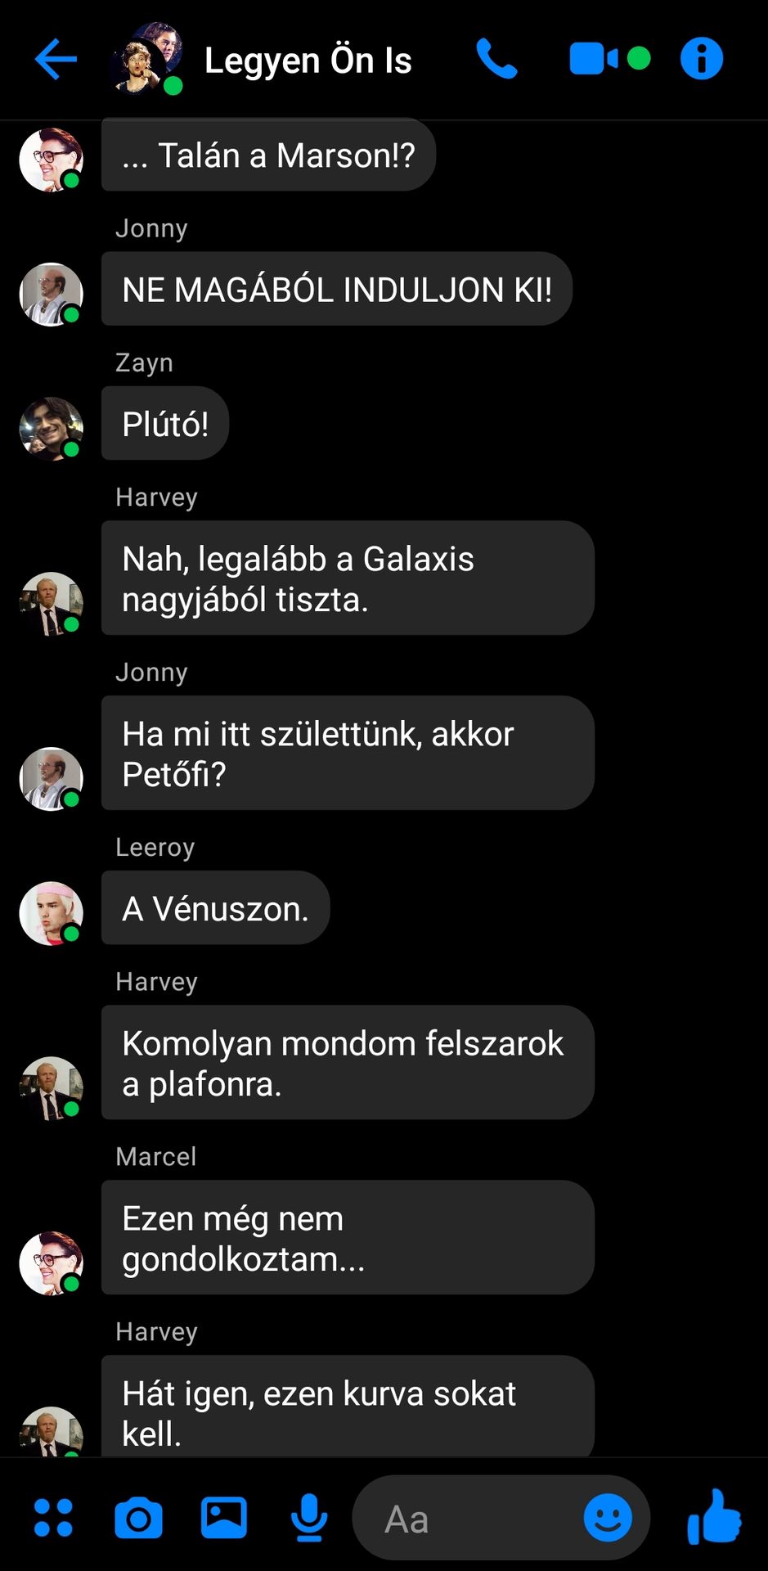Open the Legyen Ön Is group title

[308, 60]
